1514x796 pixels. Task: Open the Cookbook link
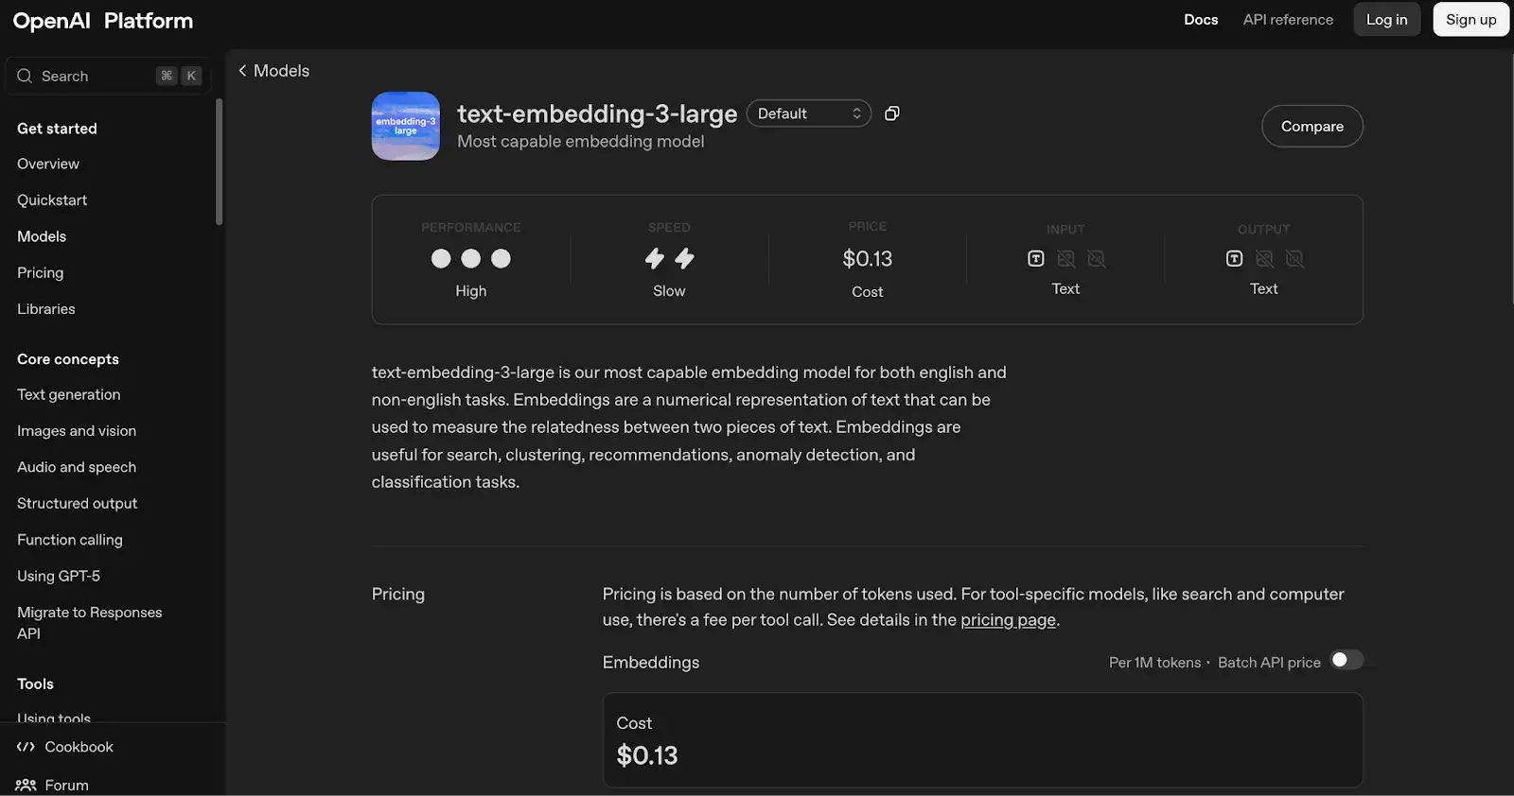tap(64, 747)
